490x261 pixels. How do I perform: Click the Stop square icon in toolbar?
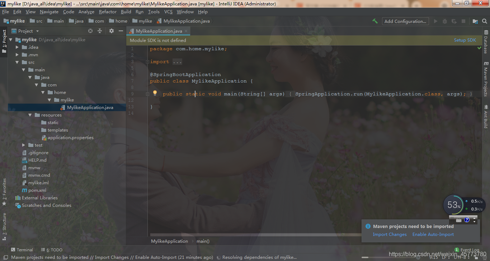click(x=463, y=21)
